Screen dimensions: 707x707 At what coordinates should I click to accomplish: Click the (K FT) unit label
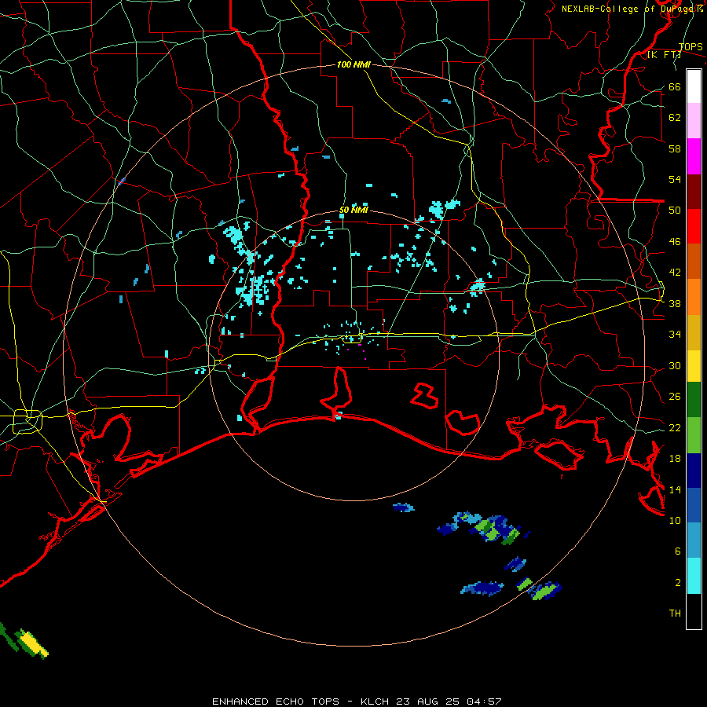pos(664,55)
